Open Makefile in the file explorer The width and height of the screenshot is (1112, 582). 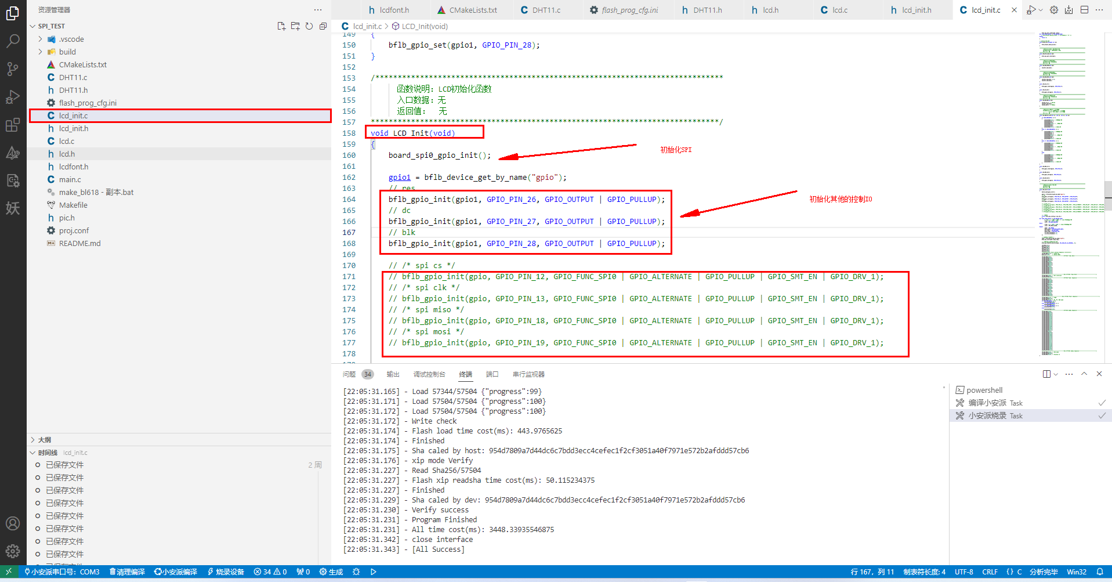180,205
